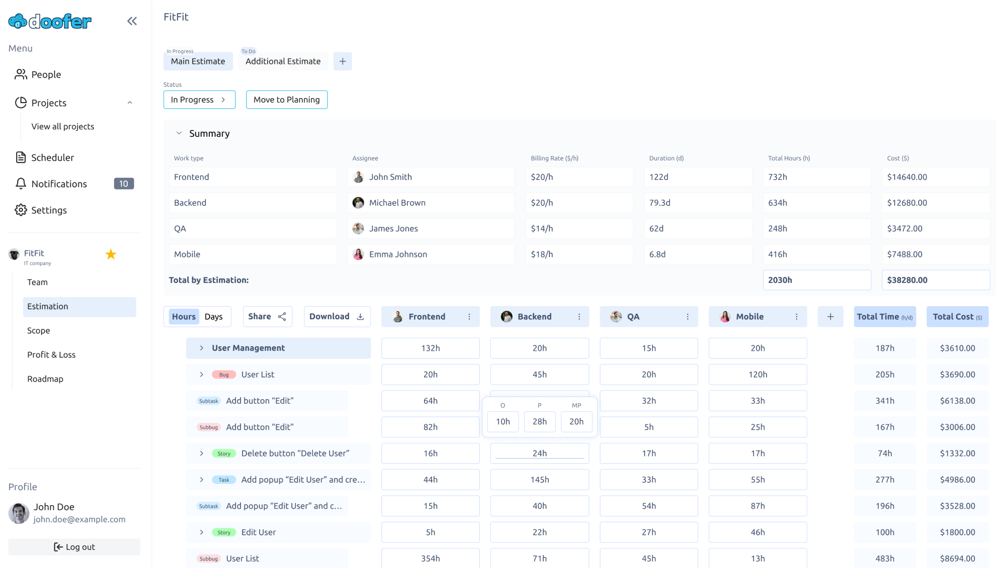Screen dimensions: 1006x568
Task: Click the doofer logo
Action: pos(49,21)
